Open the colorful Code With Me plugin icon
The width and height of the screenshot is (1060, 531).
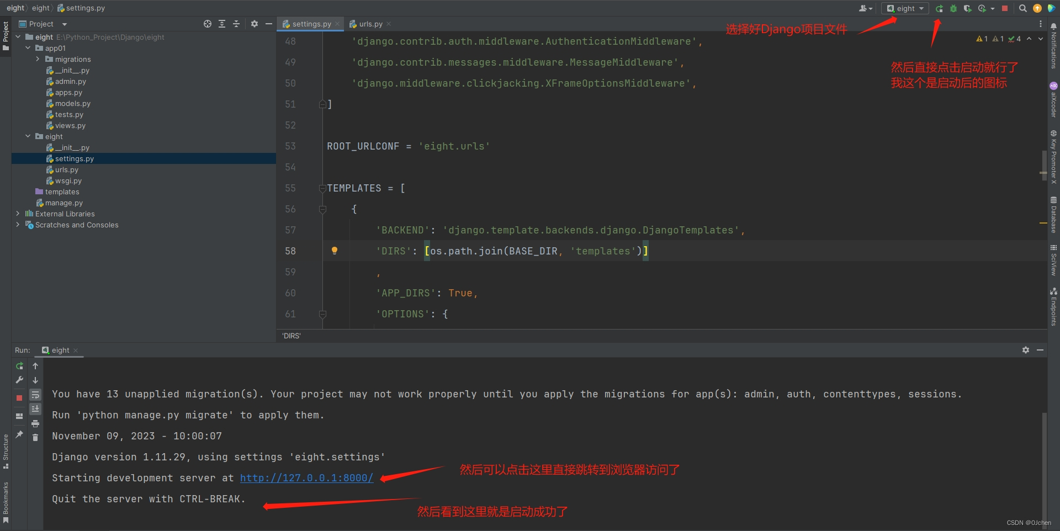pos(1052,8)
